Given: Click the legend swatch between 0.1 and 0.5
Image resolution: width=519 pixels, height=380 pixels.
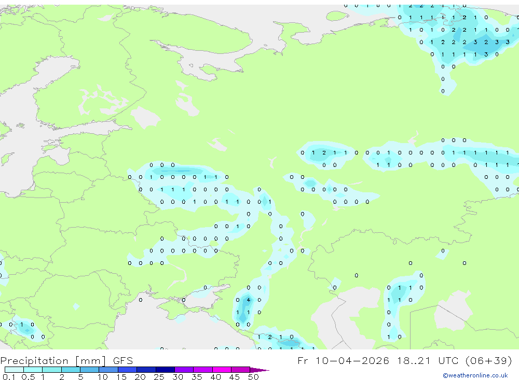Looking at the screenshot, I should [14, 370].
